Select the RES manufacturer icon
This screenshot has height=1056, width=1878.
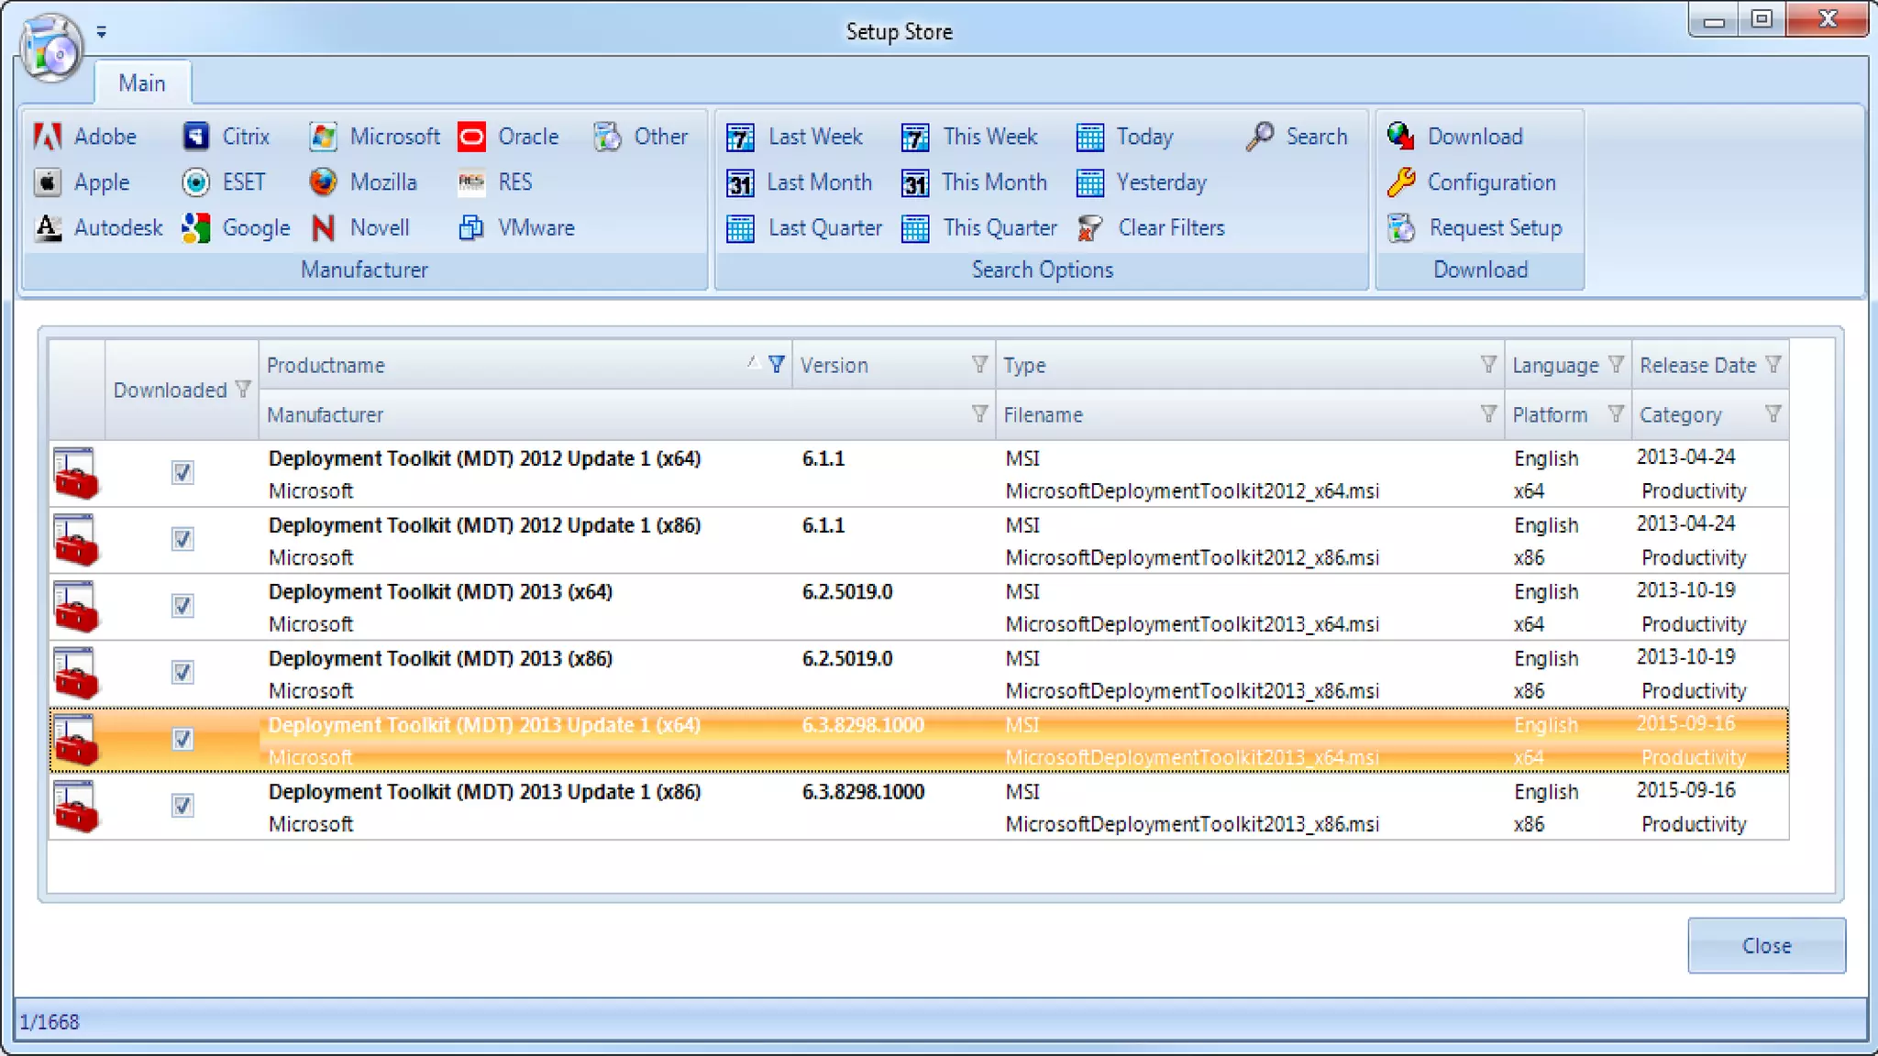click(x=471, y=182)
